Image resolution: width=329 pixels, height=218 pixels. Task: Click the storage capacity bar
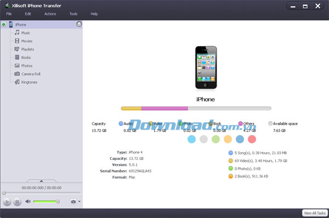click(196, 109)
